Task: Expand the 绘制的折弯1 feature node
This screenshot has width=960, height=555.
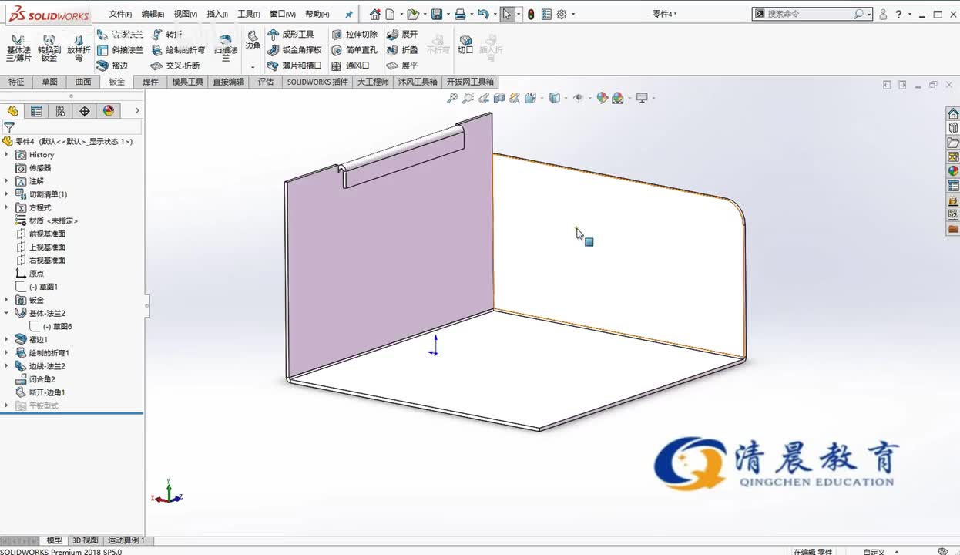Action: pos(6,352)
